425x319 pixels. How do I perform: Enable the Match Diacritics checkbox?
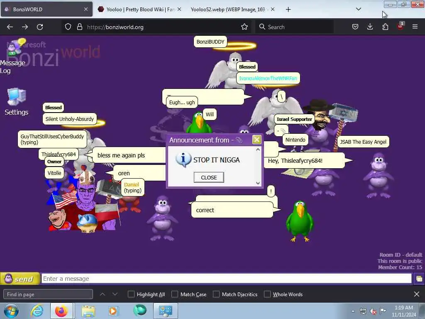tap(216, 294)
